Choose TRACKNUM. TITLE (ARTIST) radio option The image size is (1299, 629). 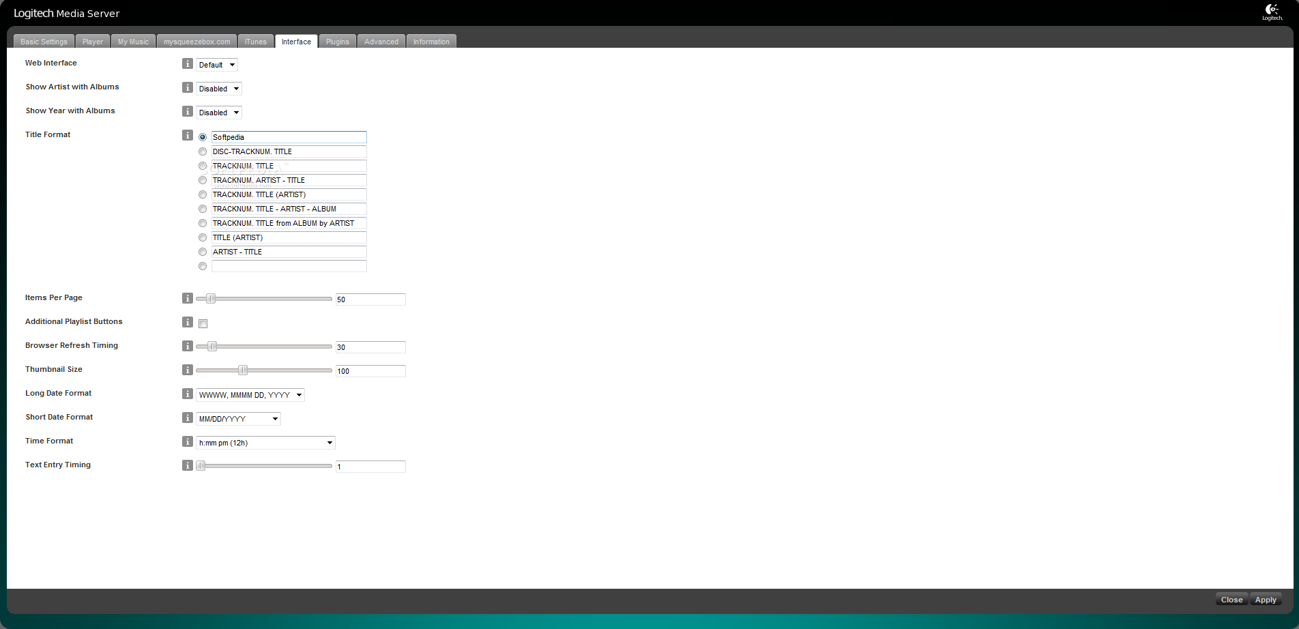point(203,194)
